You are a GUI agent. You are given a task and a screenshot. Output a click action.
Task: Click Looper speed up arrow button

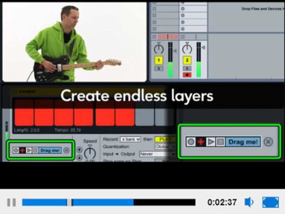[x=80, y=150]
